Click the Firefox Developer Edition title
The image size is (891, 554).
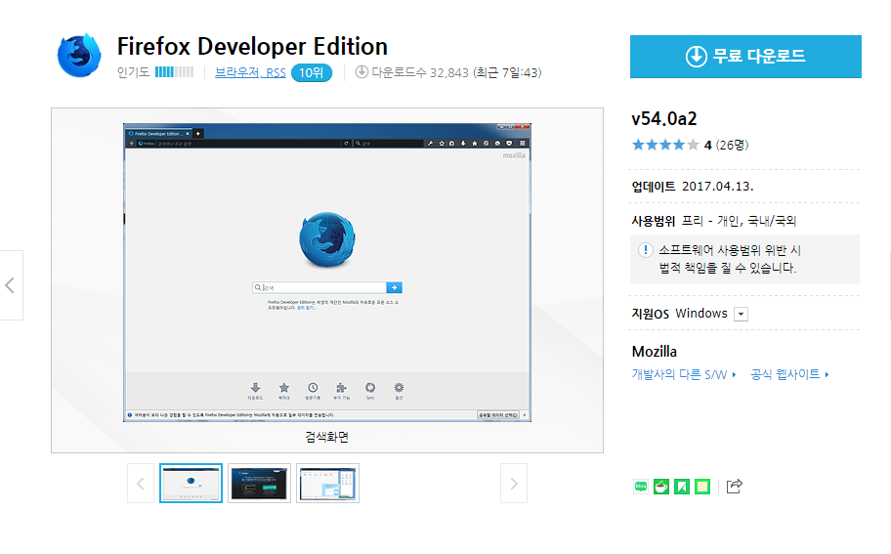click(252, 47)
